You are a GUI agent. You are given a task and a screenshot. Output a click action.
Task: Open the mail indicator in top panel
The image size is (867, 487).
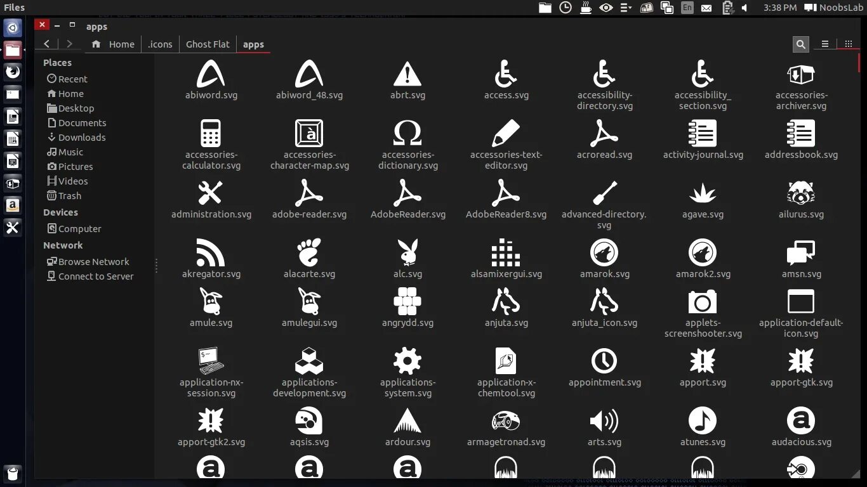706,8
